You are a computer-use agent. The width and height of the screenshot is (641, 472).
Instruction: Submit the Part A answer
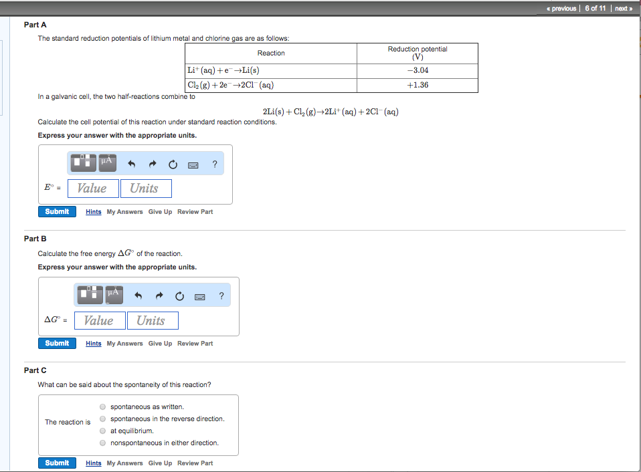point(57,211)
